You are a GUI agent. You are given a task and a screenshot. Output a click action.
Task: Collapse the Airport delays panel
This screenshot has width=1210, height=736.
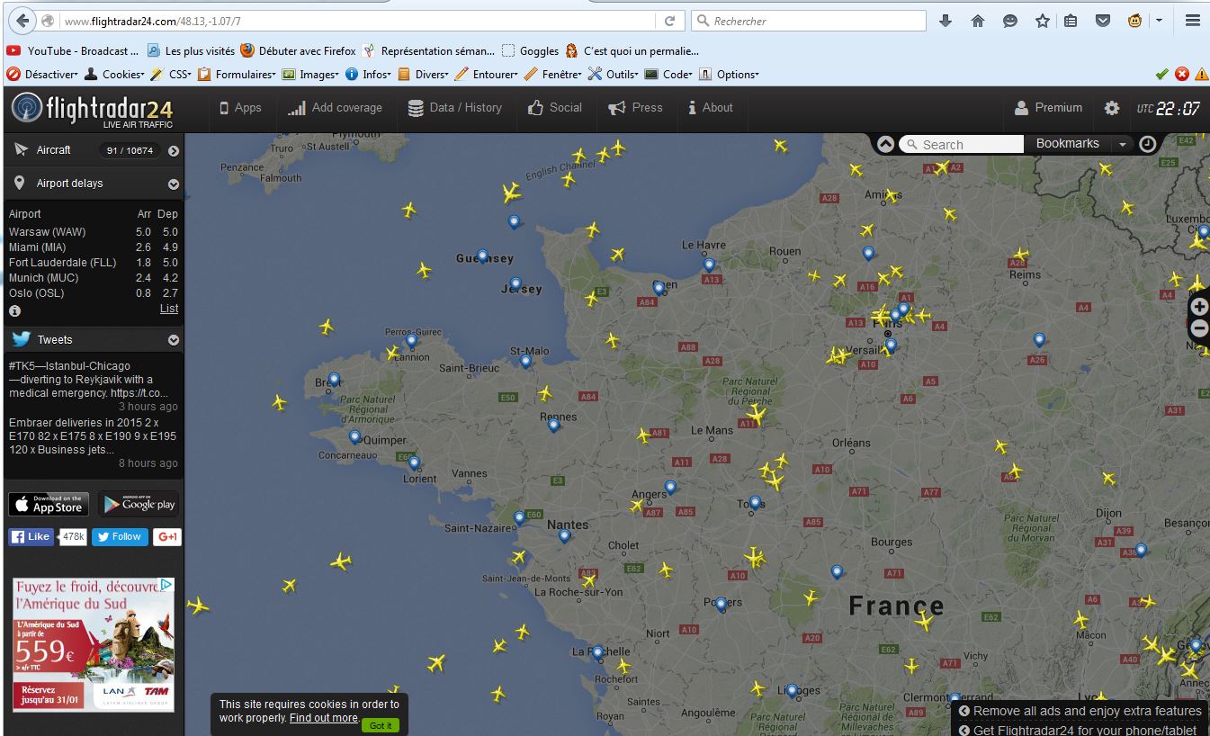pyautogui.click(x=174, y=184)
